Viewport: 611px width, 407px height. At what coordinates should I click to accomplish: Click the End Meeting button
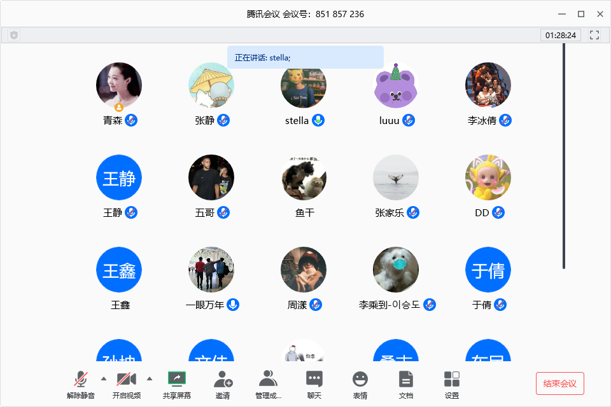[559, 383]
